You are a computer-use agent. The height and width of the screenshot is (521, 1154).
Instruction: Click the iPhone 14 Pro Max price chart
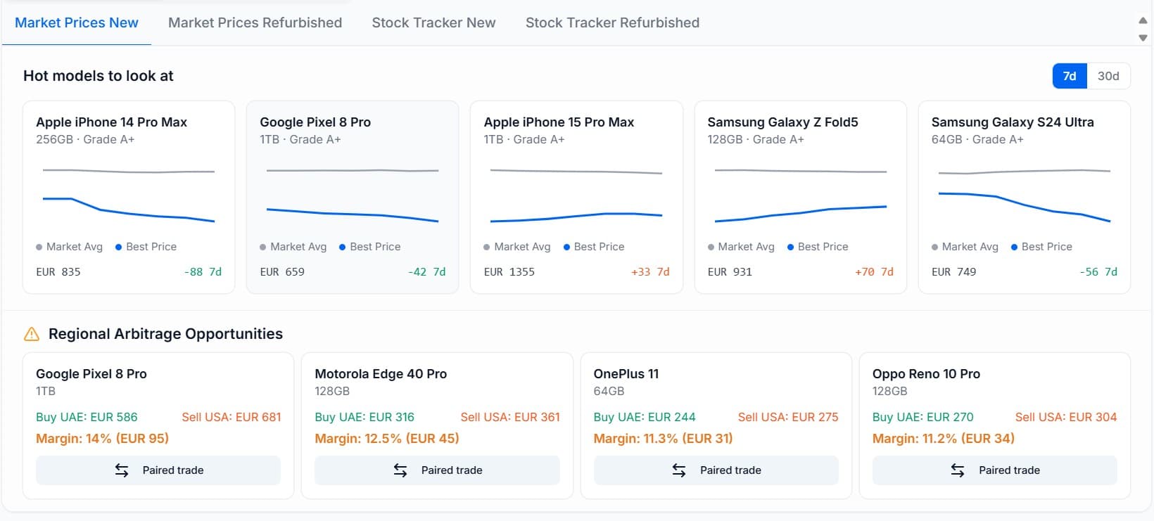click(x=129, y=195)
